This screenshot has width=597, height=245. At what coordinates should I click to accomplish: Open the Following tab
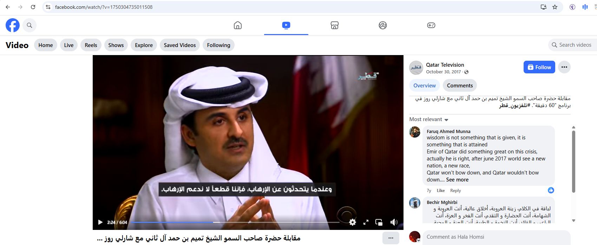[218, 45]
